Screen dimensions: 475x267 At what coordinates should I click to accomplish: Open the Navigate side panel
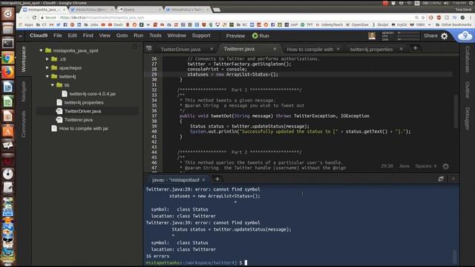tap(24, 91)
